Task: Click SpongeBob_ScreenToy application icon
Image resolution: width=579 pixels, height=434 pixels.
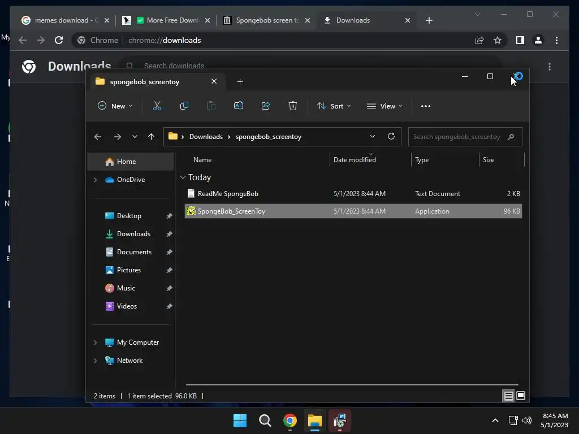Action: 191,211
